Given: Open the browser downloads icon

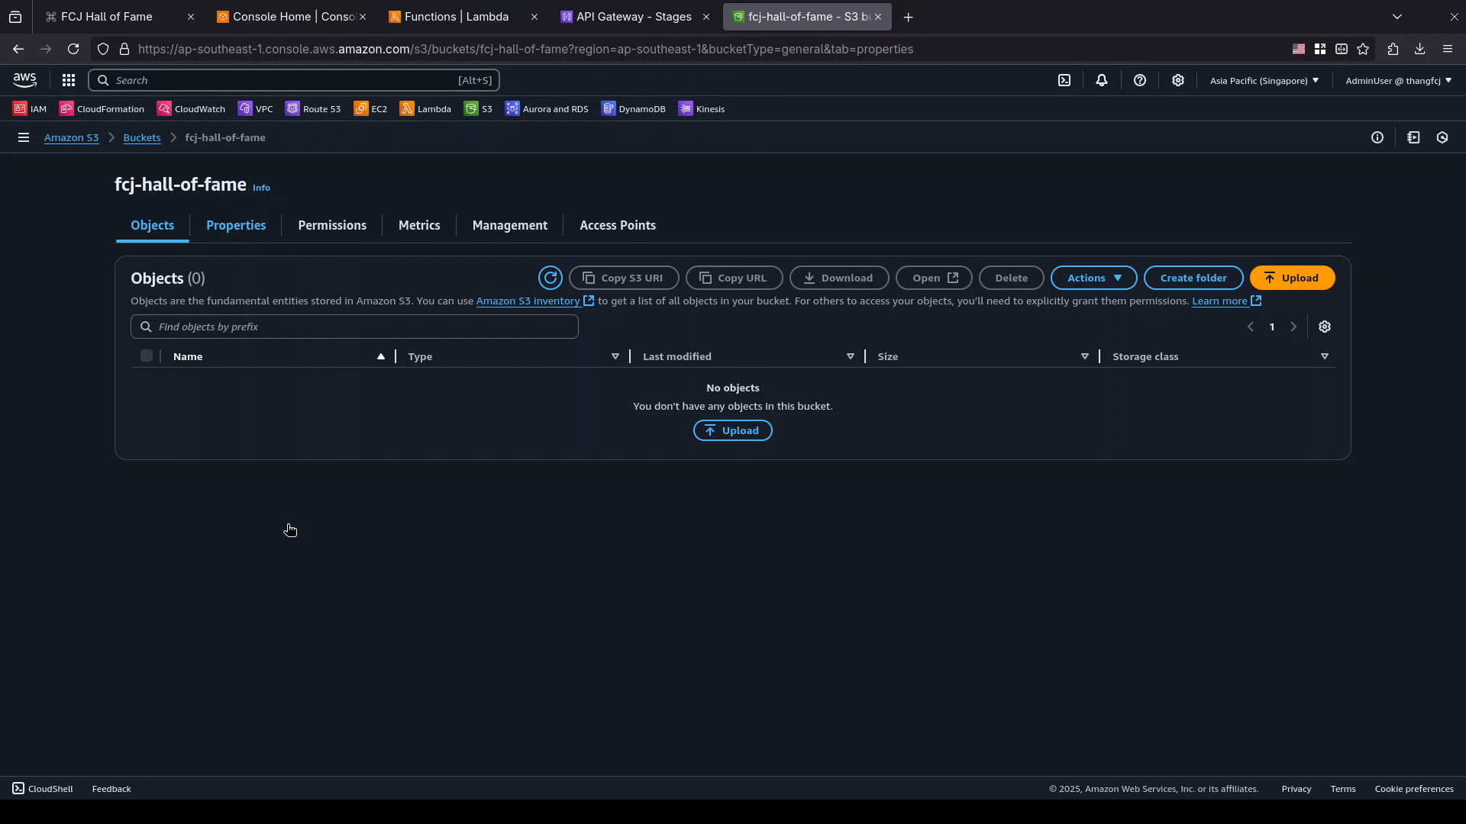Looking at the screenshot, I should 1419,49.
